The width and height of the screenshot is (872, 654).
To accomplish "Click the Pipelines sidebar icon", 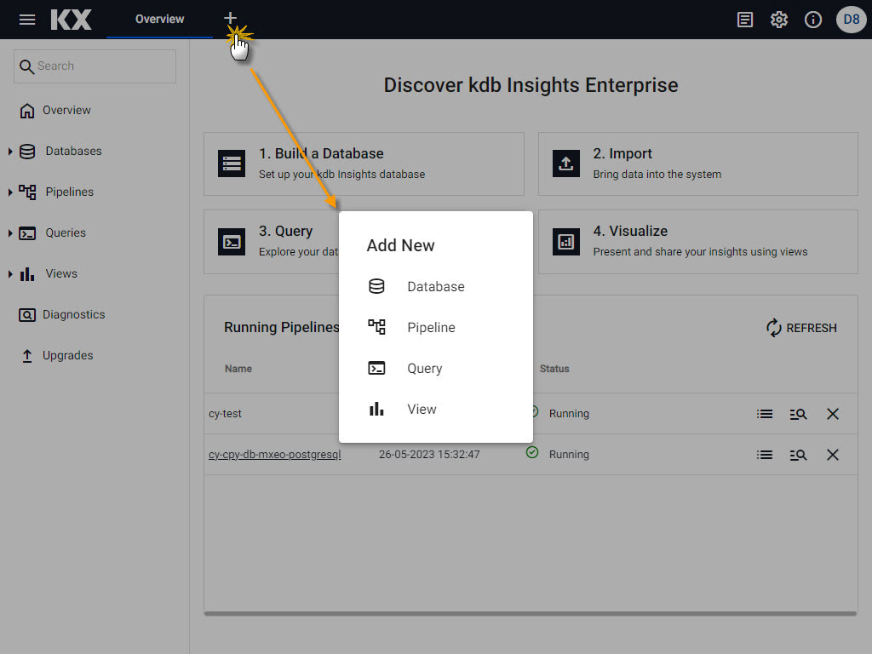I will (27, 192).
